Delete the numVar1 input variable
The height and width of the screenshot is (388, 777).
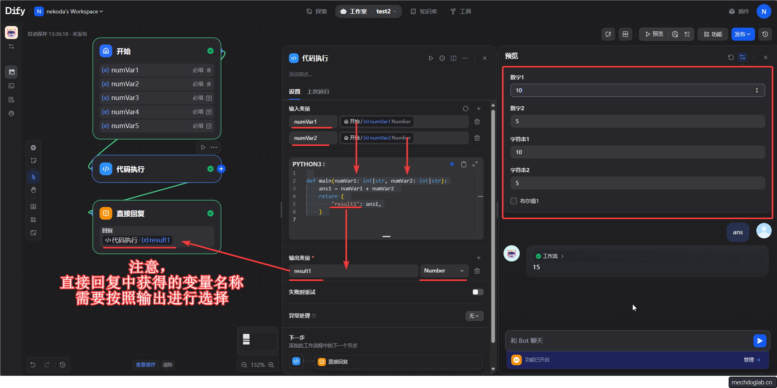coord(477,122)
